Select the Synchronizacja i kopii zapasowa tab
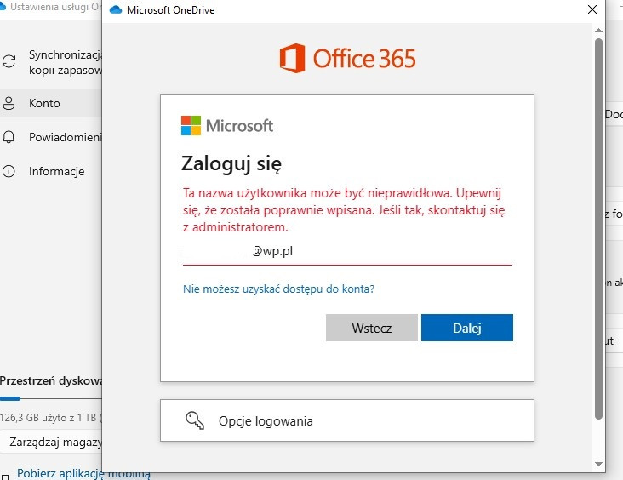The width and height of the screenshot is (623, 480). pyautogui.click(x=51, y=62)
